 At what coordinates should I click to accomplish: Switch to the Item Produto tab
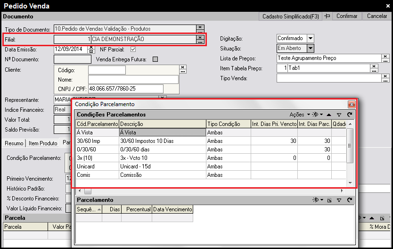click(x=43, y=143)
